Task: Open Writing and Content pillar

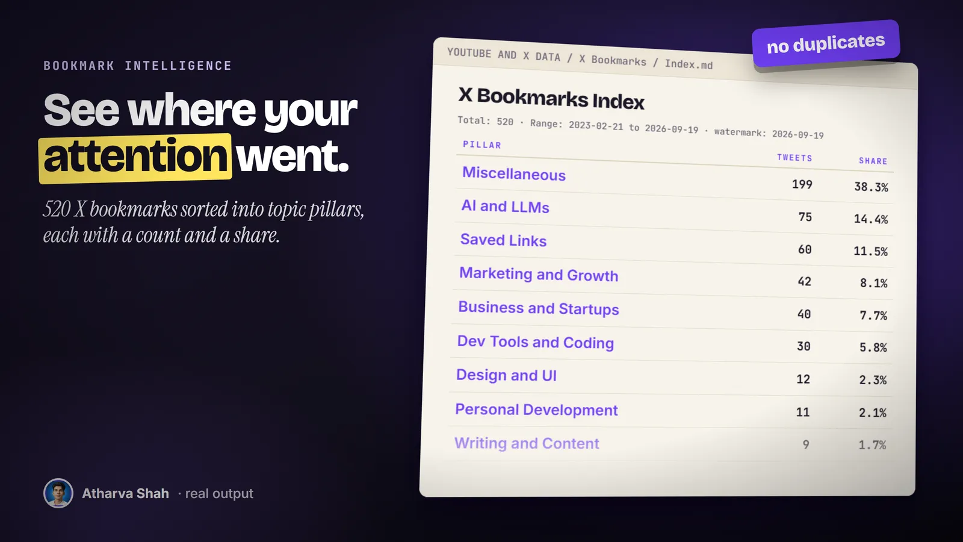Action: pos(527,443)
